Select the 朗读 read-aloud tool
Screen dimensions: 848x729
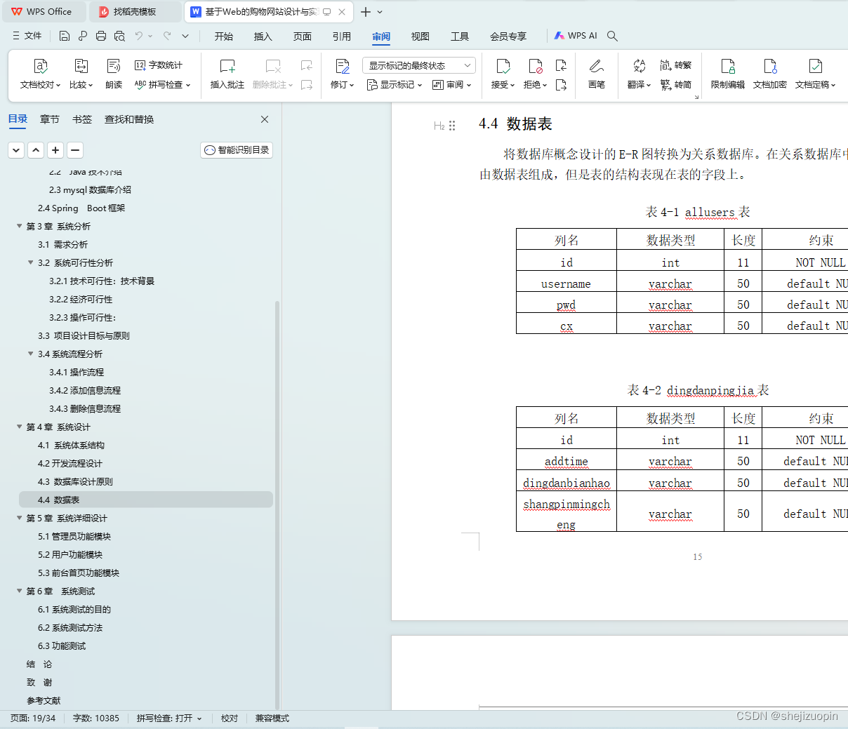click(113, 74)
